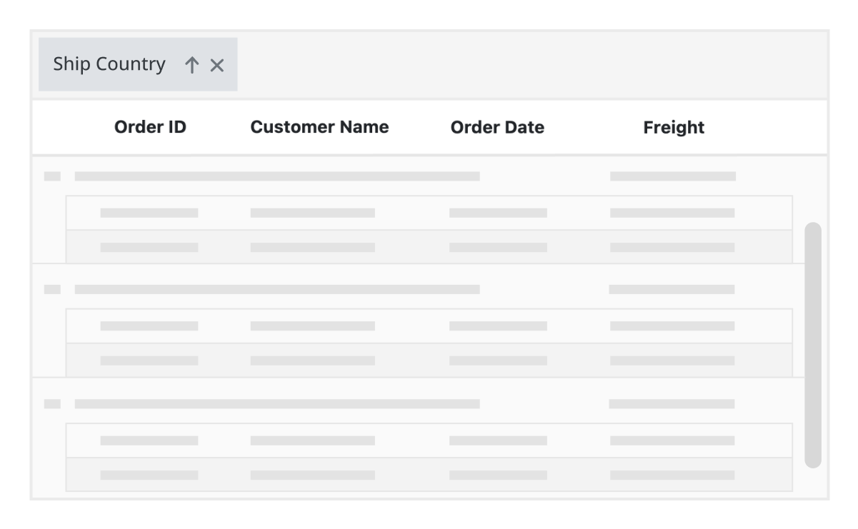The width and height of the screenshot is (858, 529).
Task: Sort by the Freight column header
Action: [x=674, y=127]
